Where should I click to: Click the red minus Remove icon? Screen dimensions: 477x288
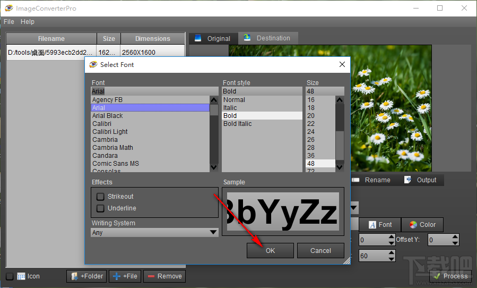151,276
